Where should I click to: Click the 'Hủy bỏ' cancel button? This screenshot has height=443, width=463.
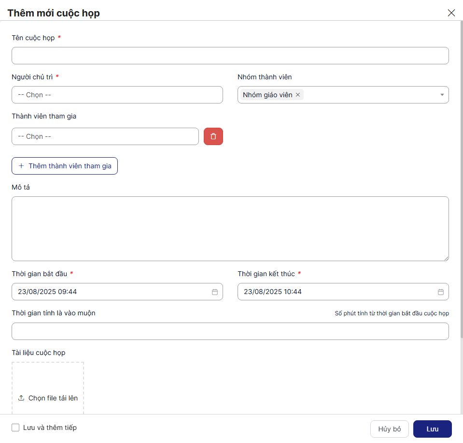coord(389,429)
